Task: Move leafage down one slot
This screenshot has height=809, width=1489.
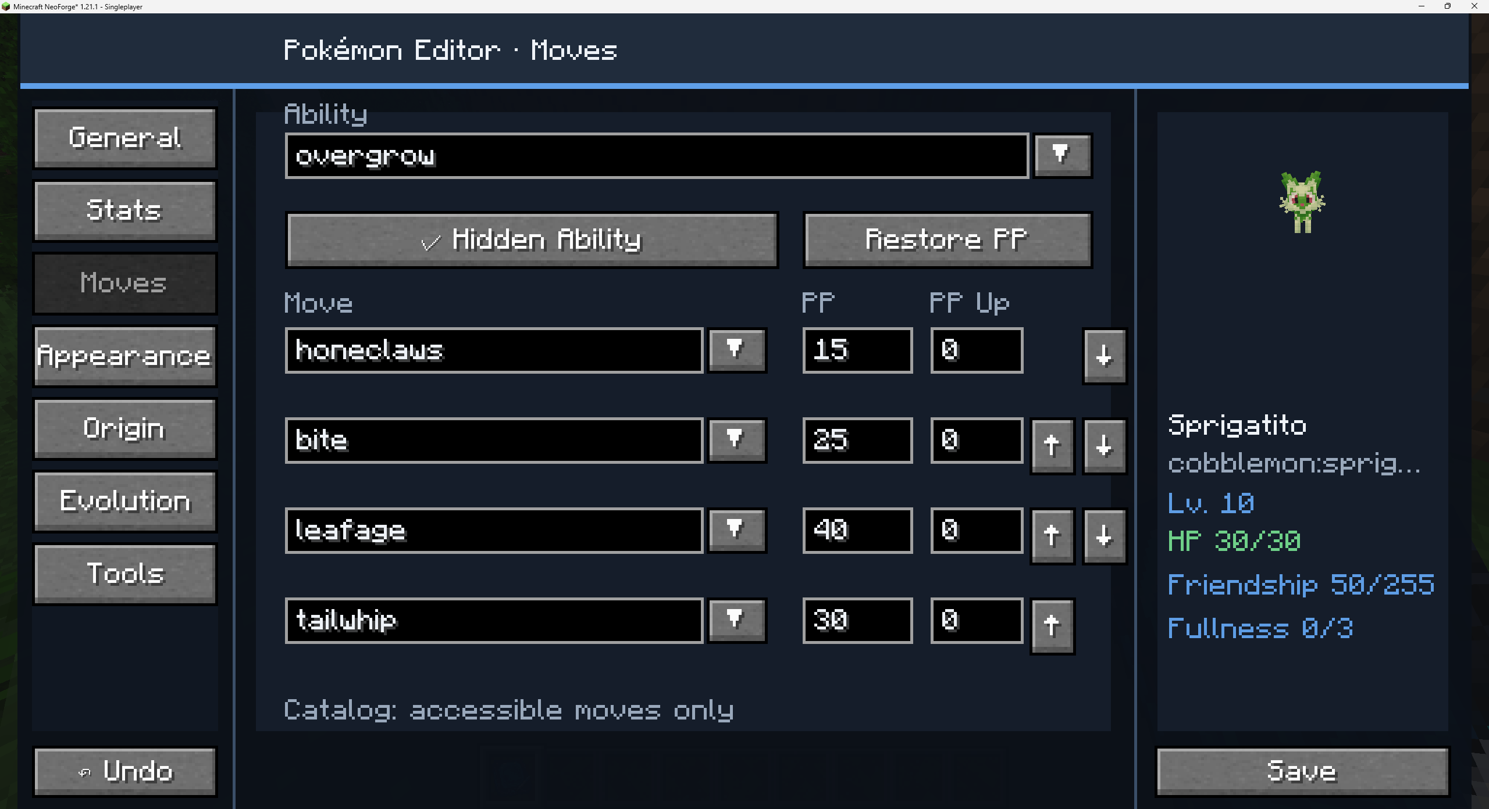Action: 1104,536
